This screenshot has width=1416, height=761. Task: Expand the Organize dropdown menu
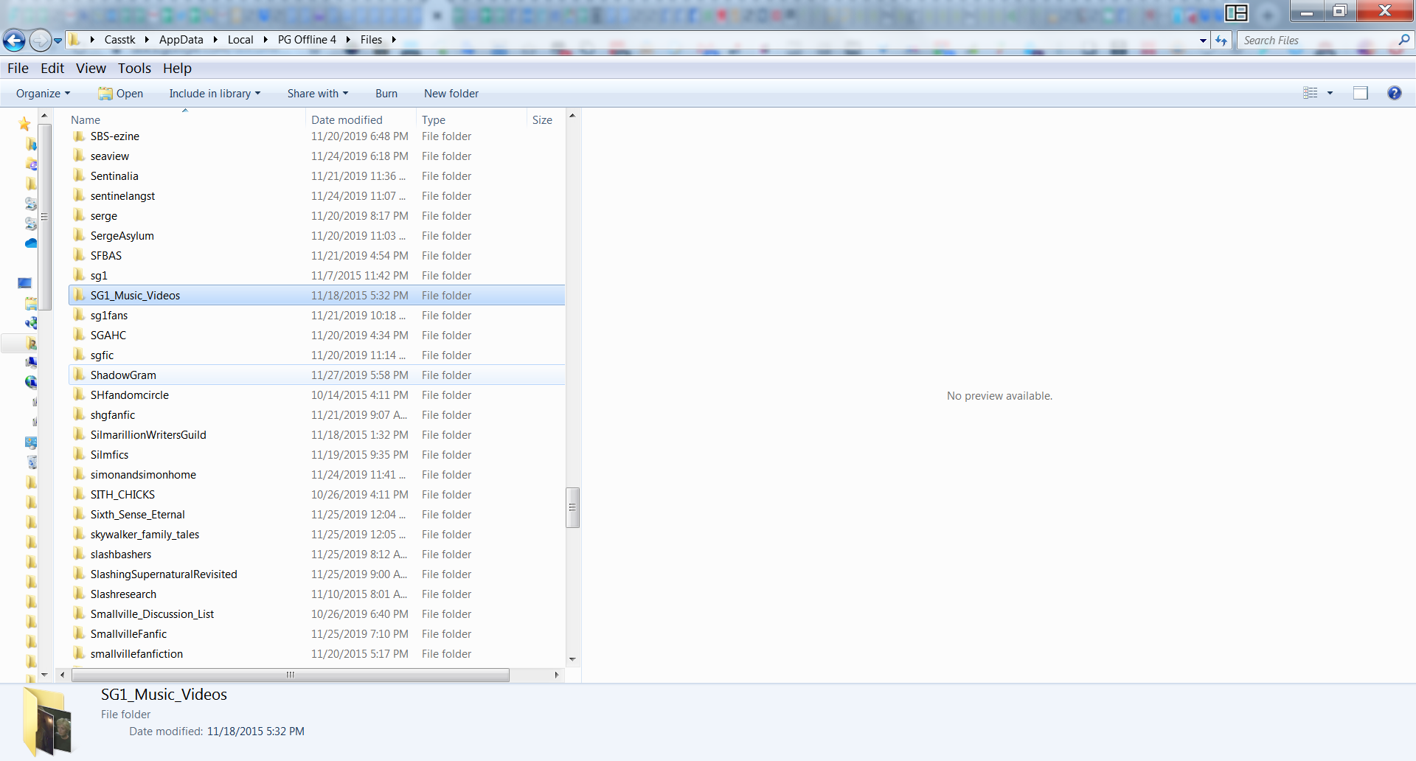43,94
